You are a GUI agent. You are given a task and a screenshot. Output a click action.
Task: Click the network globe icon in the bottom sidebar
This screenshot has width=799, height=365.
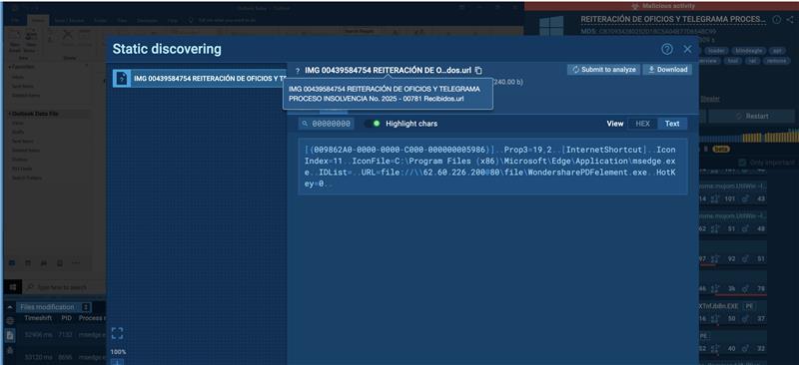(x=10, y=321)
